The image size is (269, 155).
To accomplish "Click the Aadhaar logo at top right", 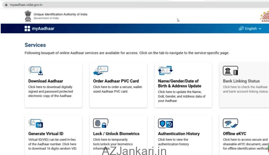I will point(265,16).
